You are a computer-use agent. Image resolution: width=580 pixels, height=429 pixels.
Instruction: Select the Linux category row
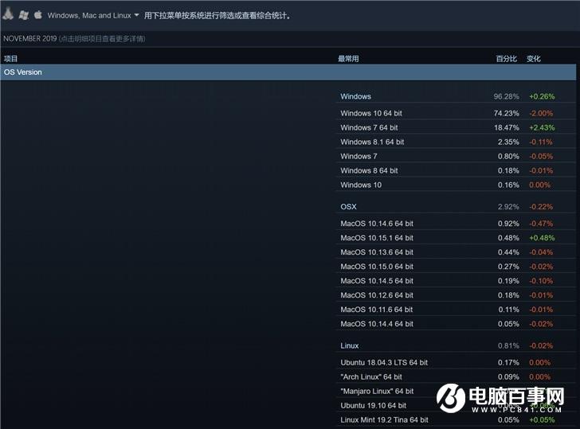(456, 346)
